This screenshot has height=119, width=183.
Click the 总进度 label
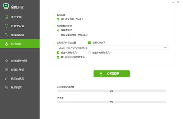[x=60, y=98]
